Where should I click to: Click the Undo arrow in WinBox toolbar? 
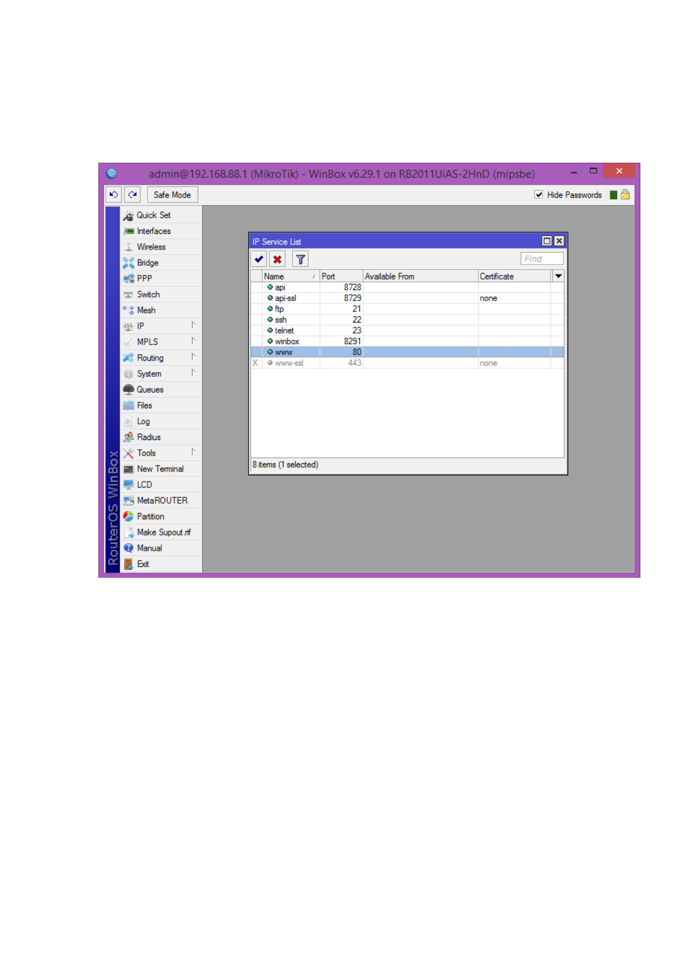point(113,195)
